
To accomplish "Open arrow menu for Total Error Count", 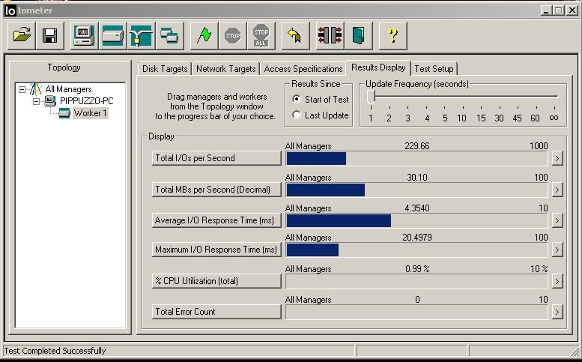I will [557, 313].
